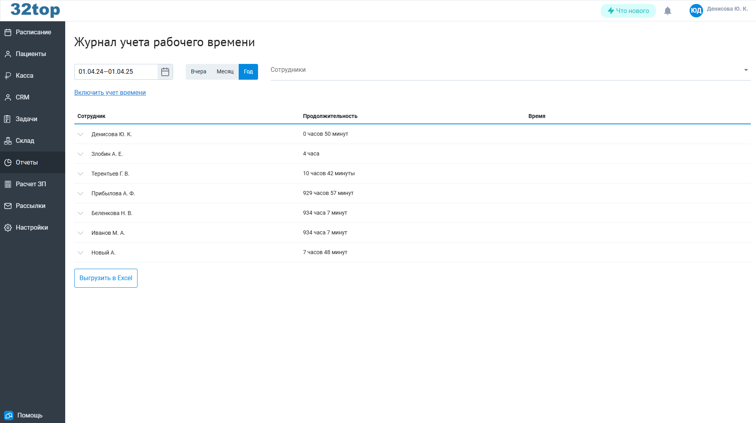
Task: Go to the Пациенты section
Action: pyautogui.click(x=32, y=54)
